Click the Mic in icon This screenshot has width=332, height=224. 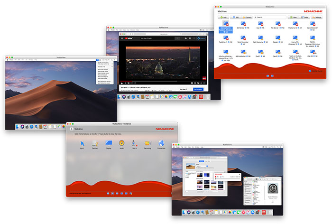tap(135, 143)
